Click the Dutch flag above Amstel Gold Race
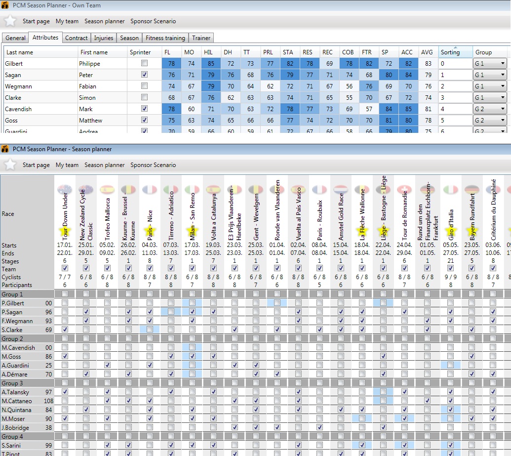This screenshot has height=456, width=511. point(341,190)
